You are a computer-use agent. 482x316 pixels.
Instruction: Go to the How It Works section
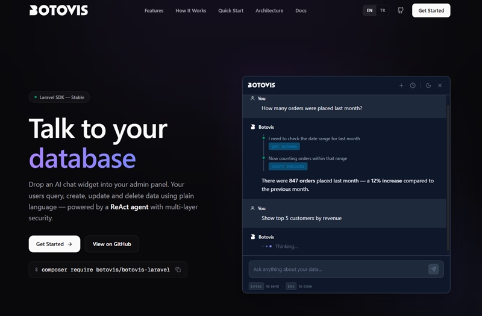[x=190, y=11]
